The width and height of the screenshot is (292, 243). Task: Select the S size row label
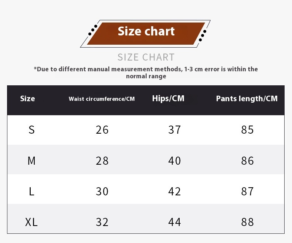[32, 130]
